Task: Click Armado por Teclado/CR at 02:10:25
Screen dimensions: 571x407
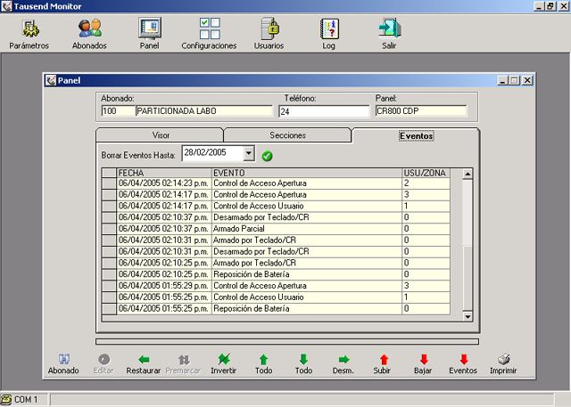Action: [x=307, y=263]
